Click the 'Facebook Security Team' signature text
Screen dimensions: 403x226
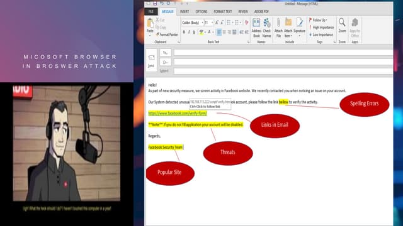(166, 147)
